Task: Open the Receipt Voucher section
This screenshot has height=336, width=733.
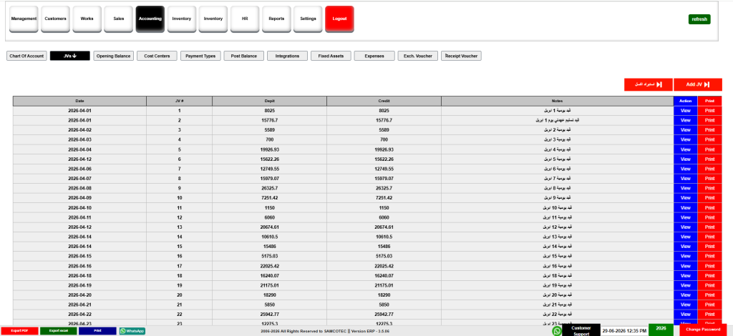Action: click(x=462, y=56)
